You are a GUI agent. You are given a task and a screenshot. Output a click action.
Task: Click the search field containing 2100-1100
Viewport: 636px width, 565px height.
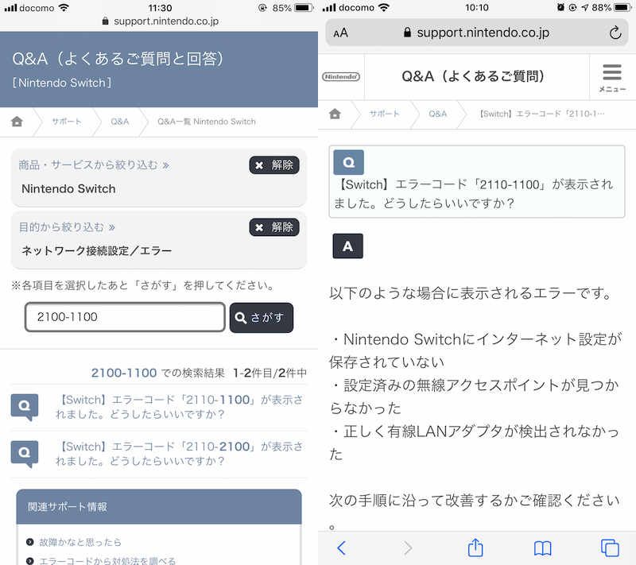(125, 317)
